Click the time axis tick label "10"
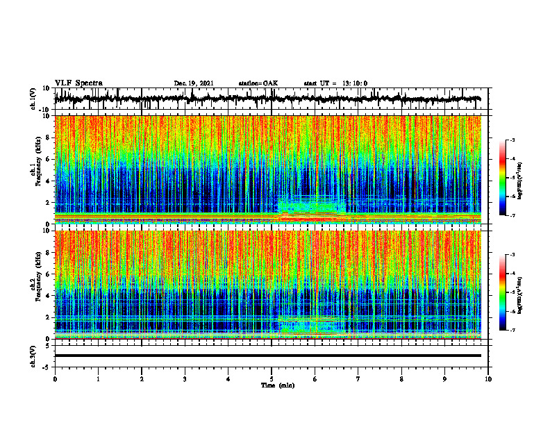This screenshot has width=550, height=425. pos(488,379)
